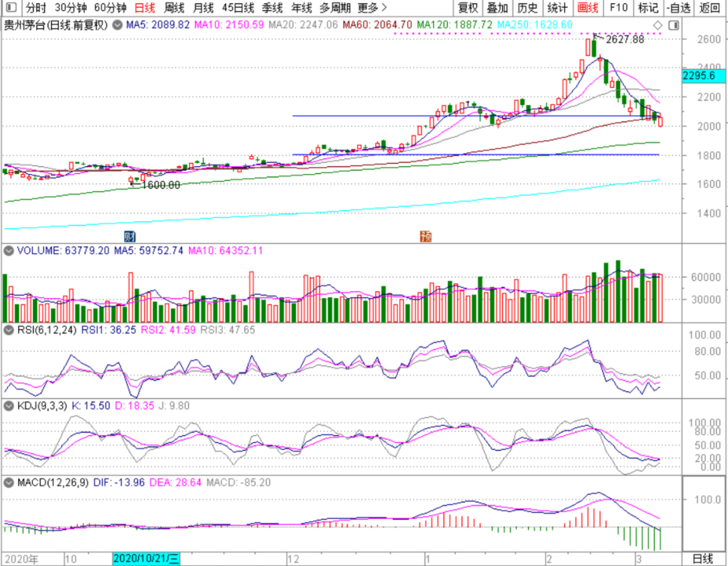The height and width of the screenshot is (566, 728).
Task: Click the panel layout icon at top-left
Action: [11, 7]
